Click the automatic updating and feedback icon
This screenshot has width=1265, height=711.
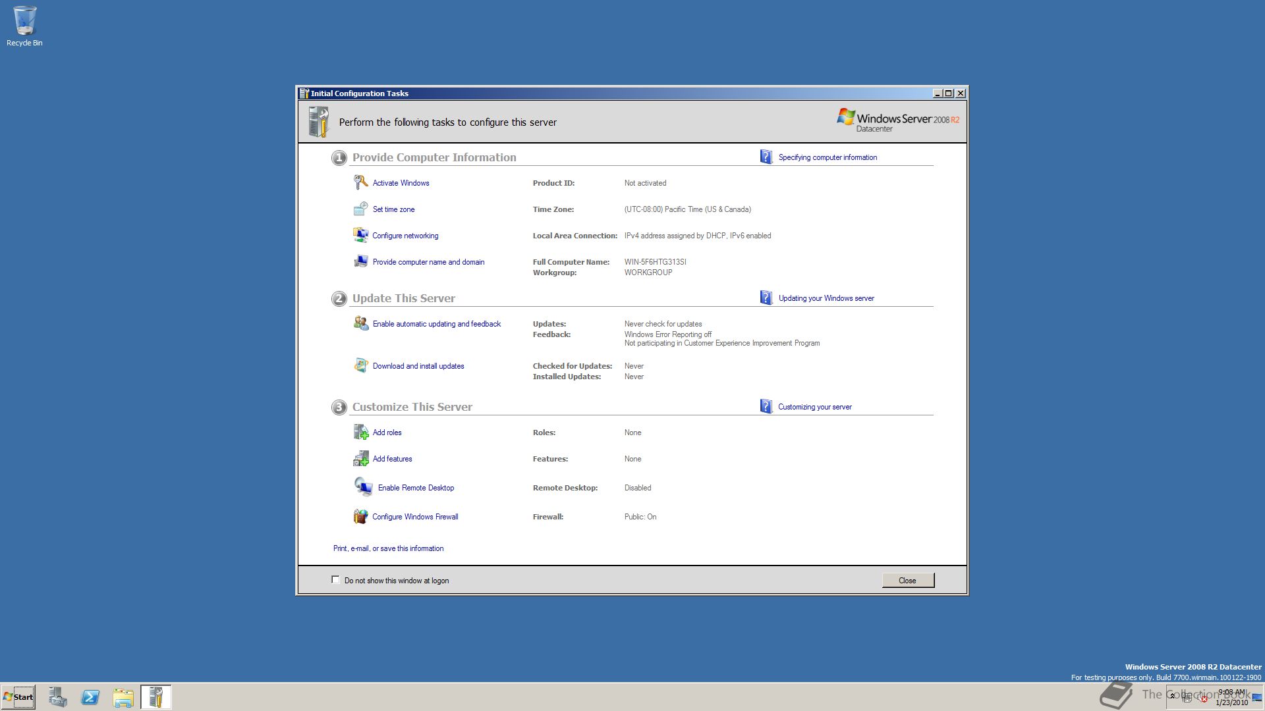pyautogui.click(x=360, y=323)
